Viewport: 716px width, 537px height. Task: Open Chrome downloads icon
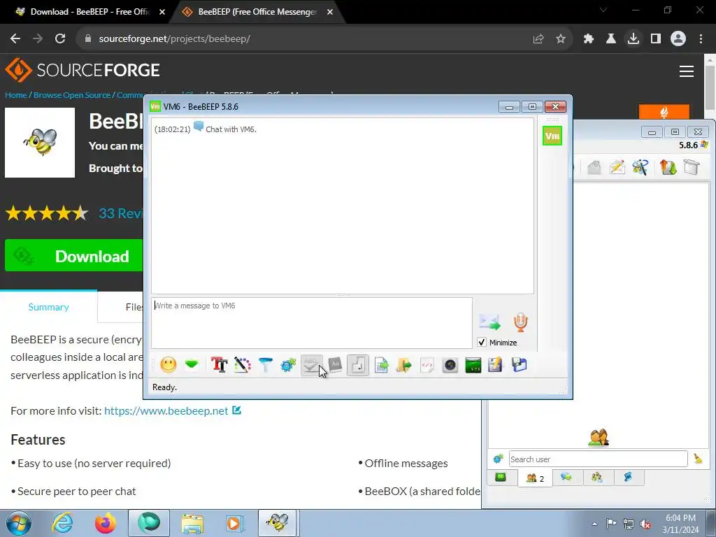(633, 39)
